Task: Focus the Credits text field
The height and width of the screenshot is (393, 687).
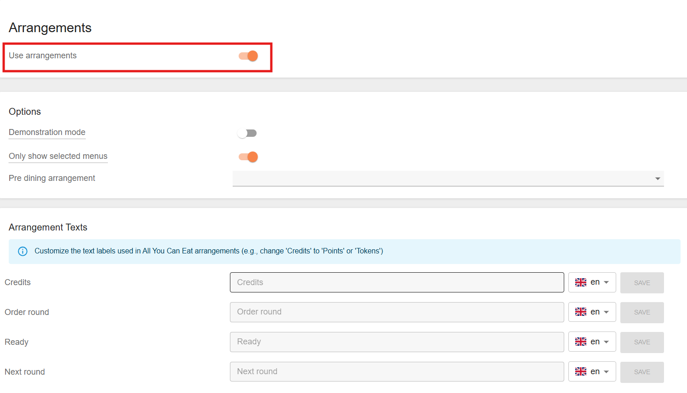Action: (396, 282)
